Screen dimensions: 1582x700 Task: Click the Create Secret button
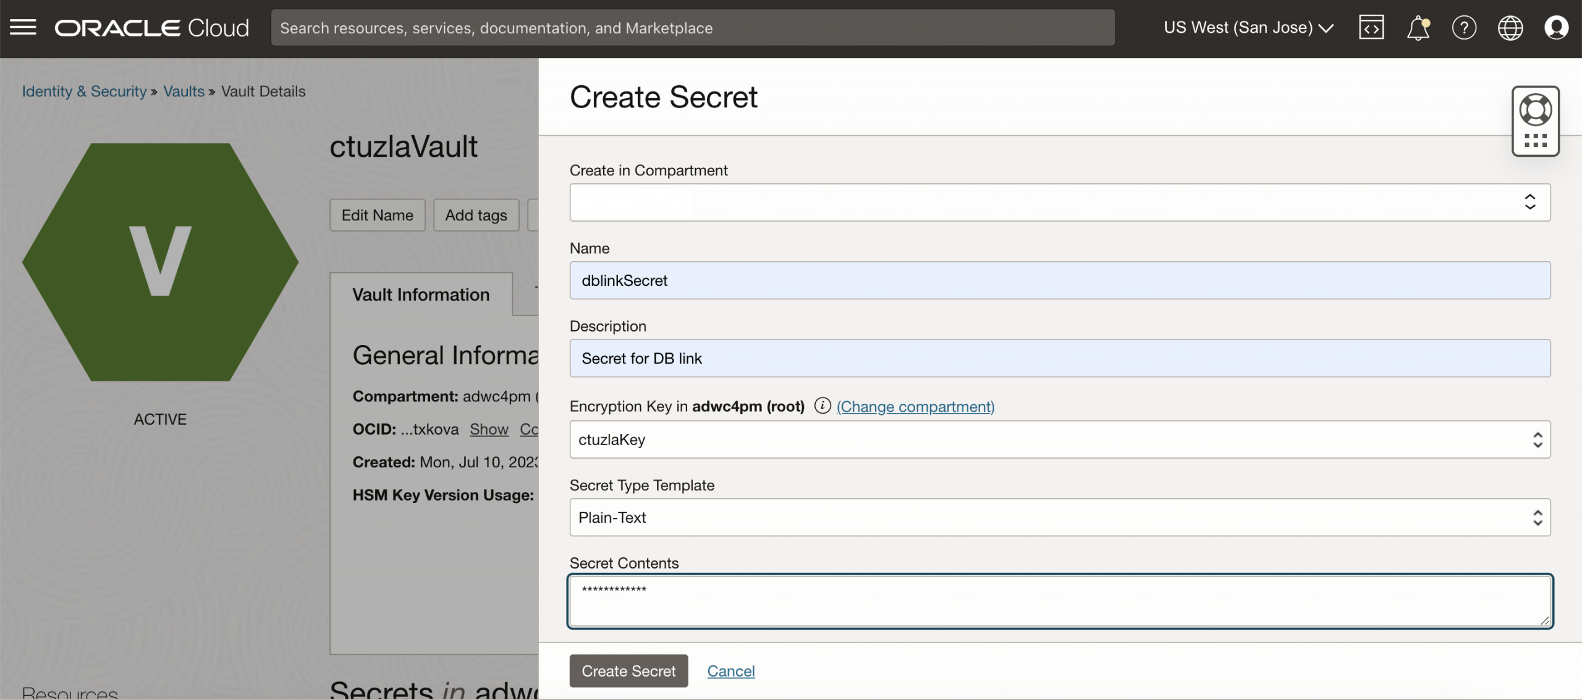(x=628, y=670)
